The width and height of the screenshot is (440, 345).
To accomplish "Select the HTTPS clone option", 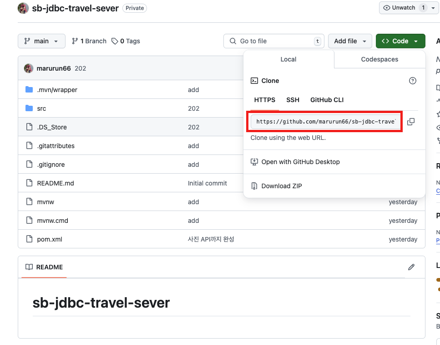I will point(265,100).
